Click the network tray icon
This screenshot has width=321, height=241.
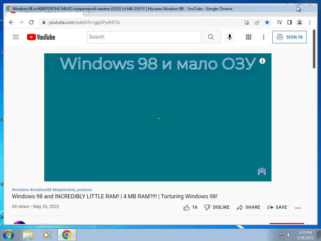pyautogui.click(x=282, y=235)
